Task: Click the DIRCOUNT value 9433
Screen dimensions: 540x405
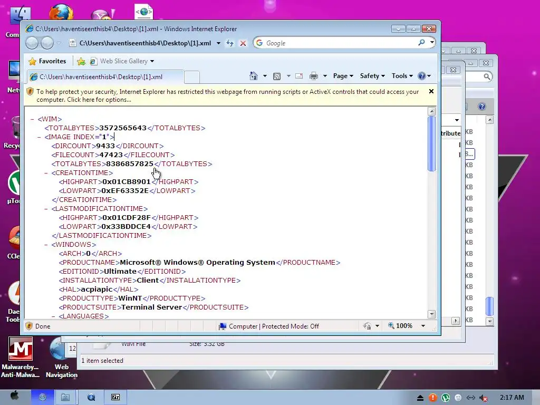Action: tap(105, 146)
